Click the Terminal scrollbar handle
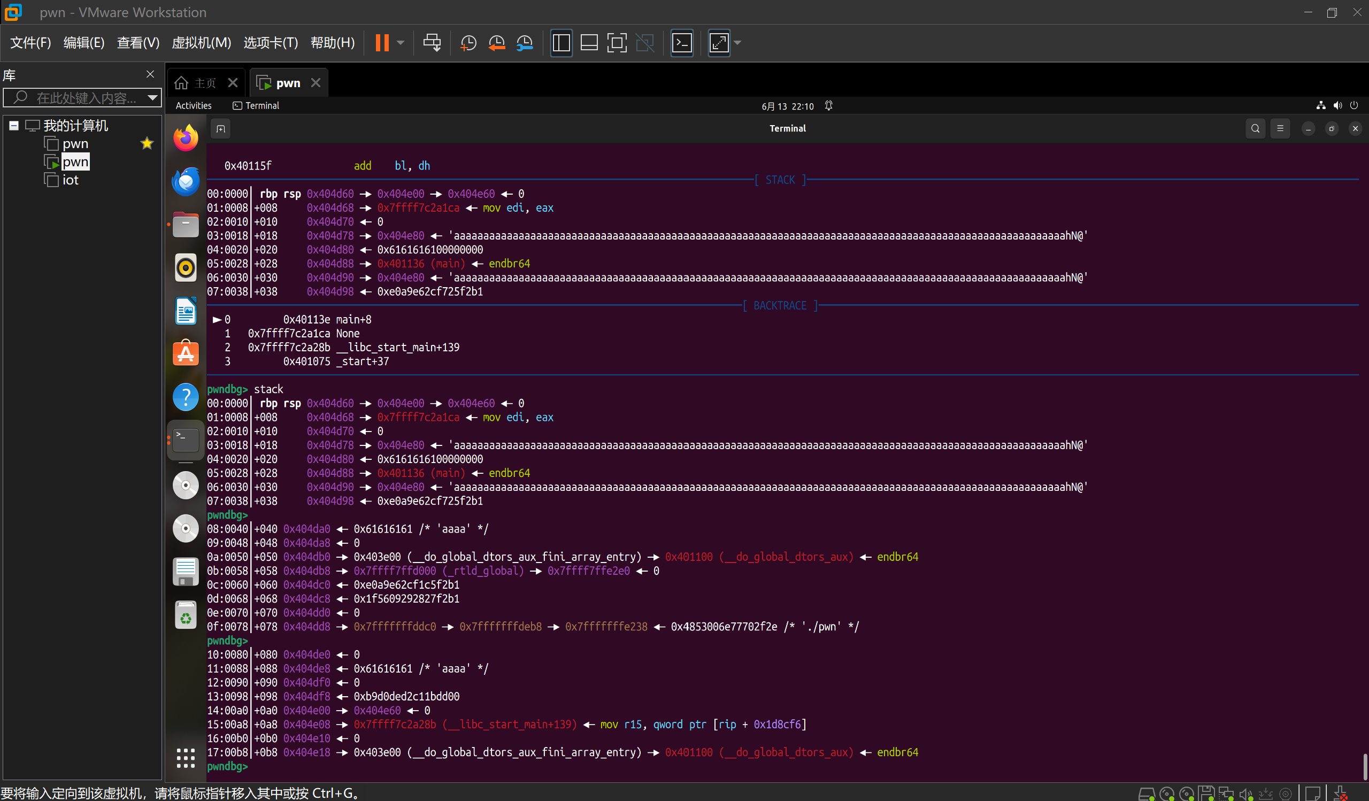This screenshot has width=1369, height=801. point(1365,766)
